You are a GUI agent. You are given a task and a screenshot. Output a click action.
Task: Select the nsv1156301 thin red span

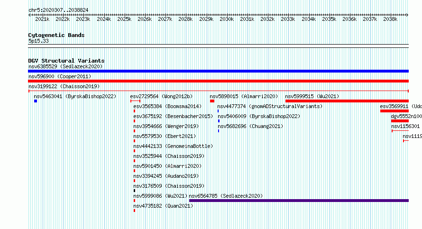[400, 131]
